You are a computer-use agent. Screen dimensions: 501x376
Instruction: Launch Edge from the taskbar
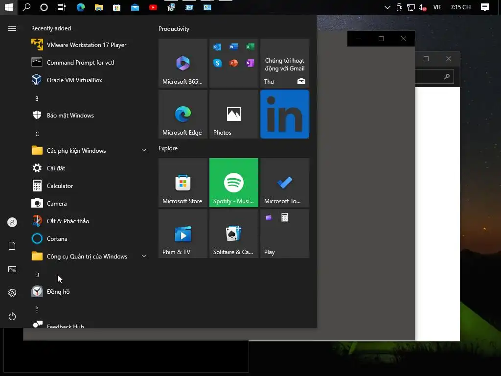tap(81, 7)
